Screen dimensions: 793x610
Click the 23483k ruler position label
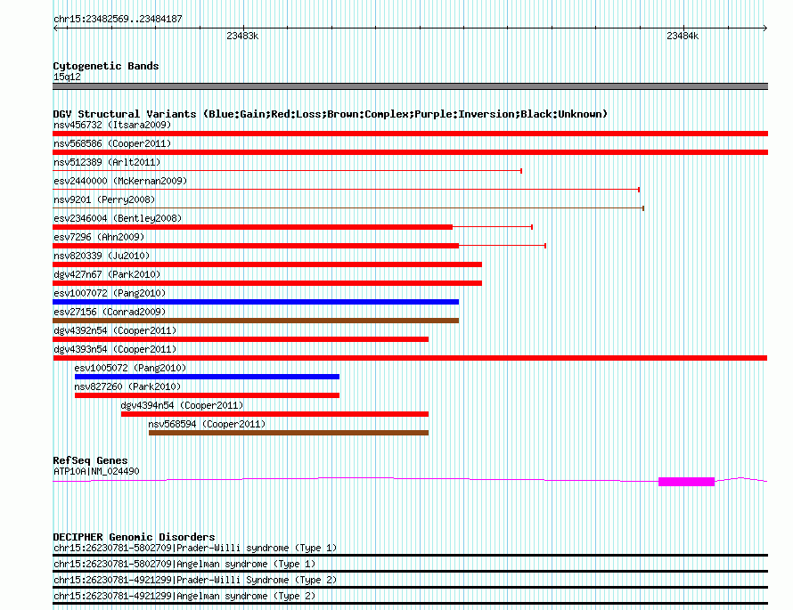coord(242,36)
